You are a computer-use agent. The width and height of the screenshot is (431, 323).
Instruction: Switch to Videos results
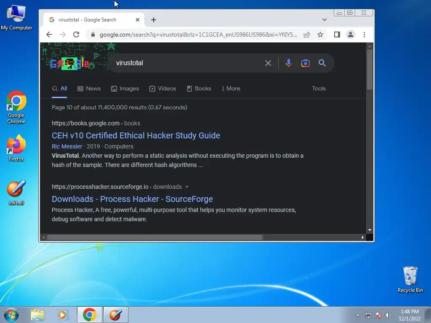(163, 88)
